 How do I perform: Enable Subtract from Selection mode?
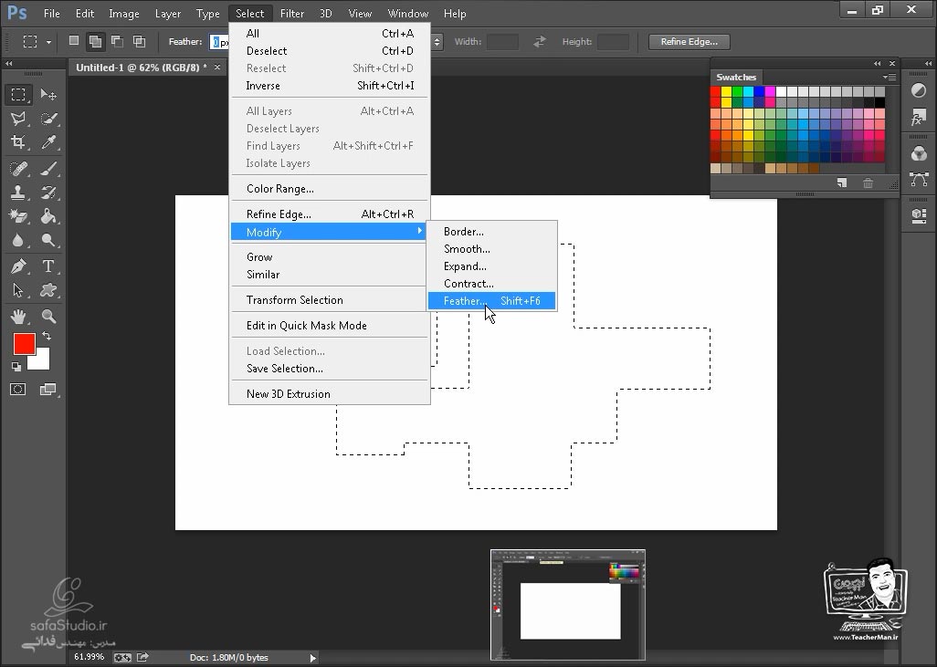[x=117, y=41]
